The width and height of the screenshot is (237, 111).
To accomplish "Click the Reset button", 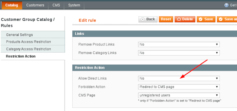I will (166, 19).
